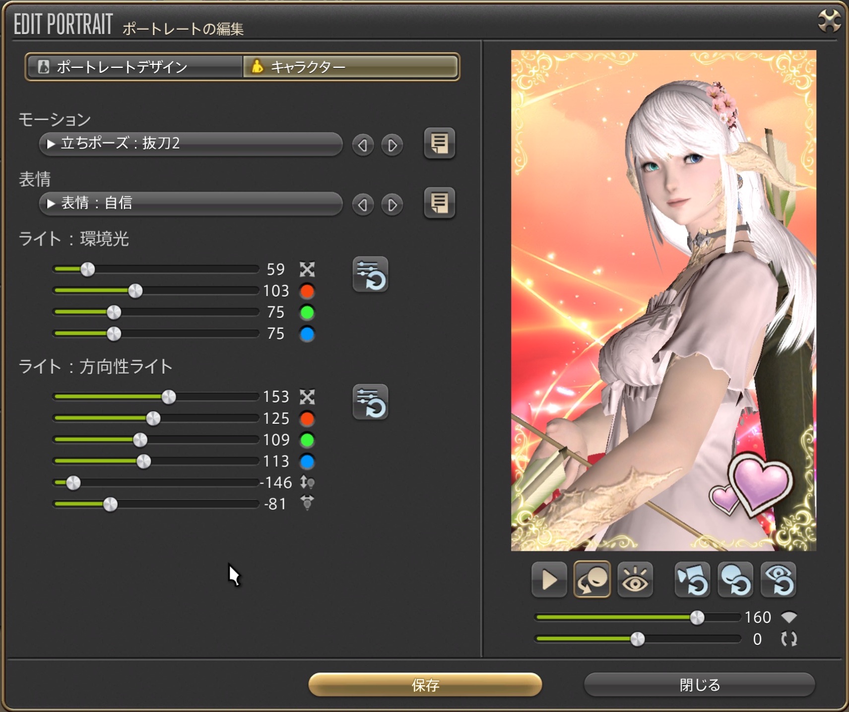849x712 pixels.
Task: Click directional light brightness icon beside 153
Action: point(307,397)
